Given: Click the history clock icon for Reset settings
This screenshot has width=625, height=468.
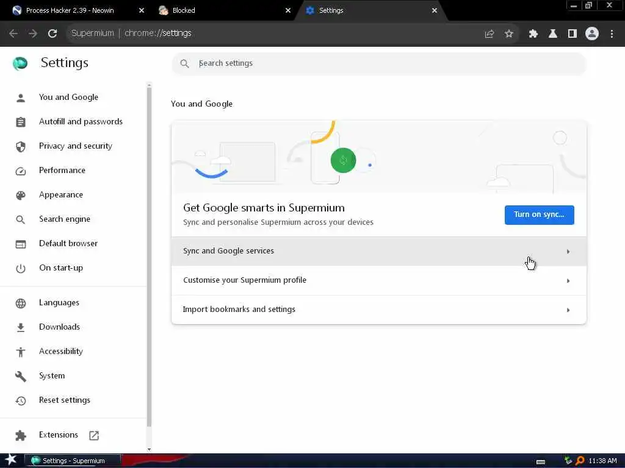Looking at the screenshot, I should [21, 401].
